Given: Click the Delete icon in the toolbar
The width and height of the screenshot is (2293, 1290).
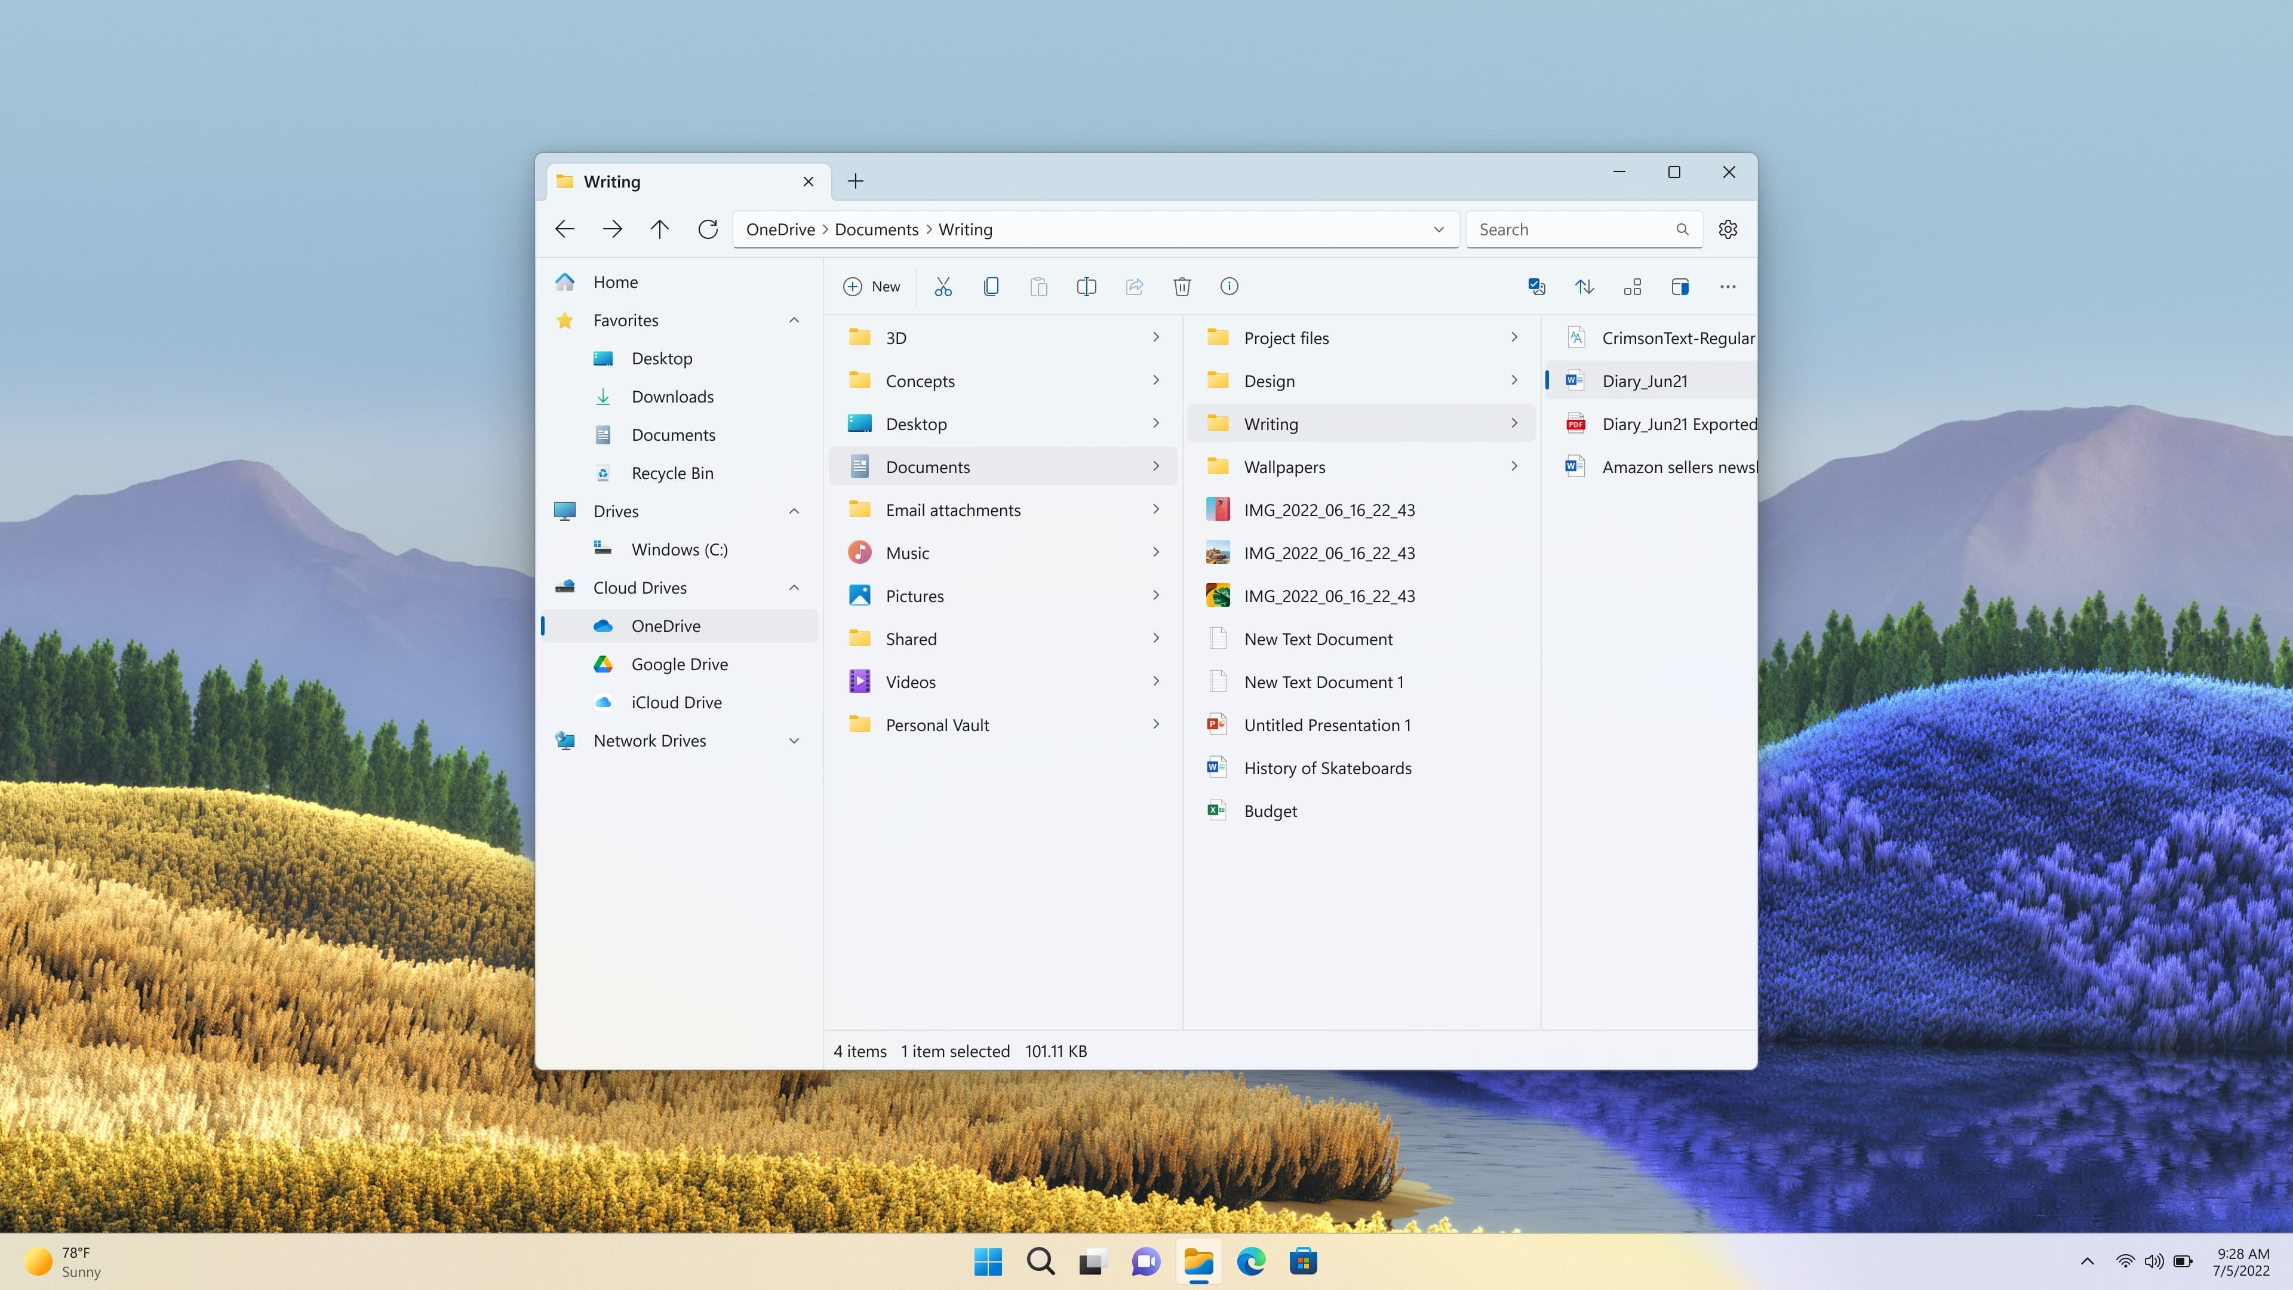Looking at the screenshot, I should (x=1183, y=287).
